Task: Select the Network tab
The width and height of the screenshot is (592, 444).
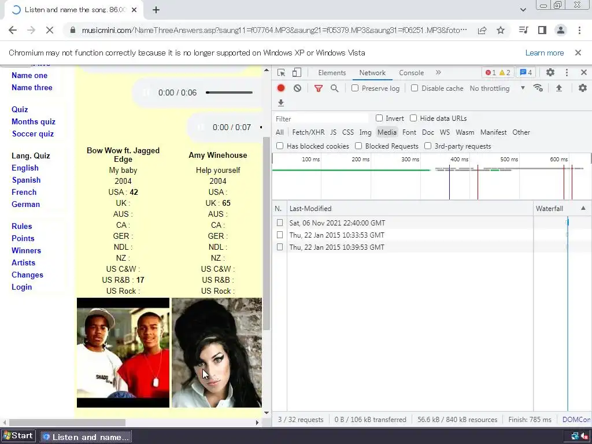Action: click(x=372, y=73)
